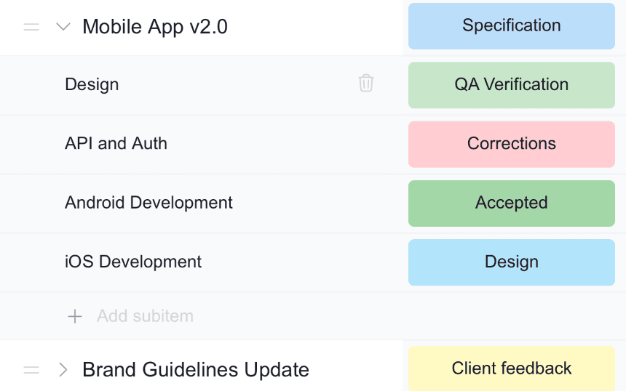Open the QA Verification status cell
Viewport: 626px width, 391px height.
(511, 85)
